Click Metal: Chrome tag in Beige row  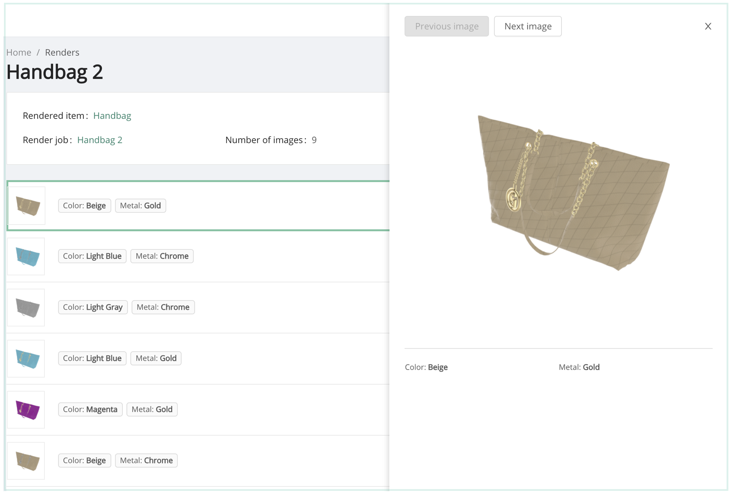point(146,460)
